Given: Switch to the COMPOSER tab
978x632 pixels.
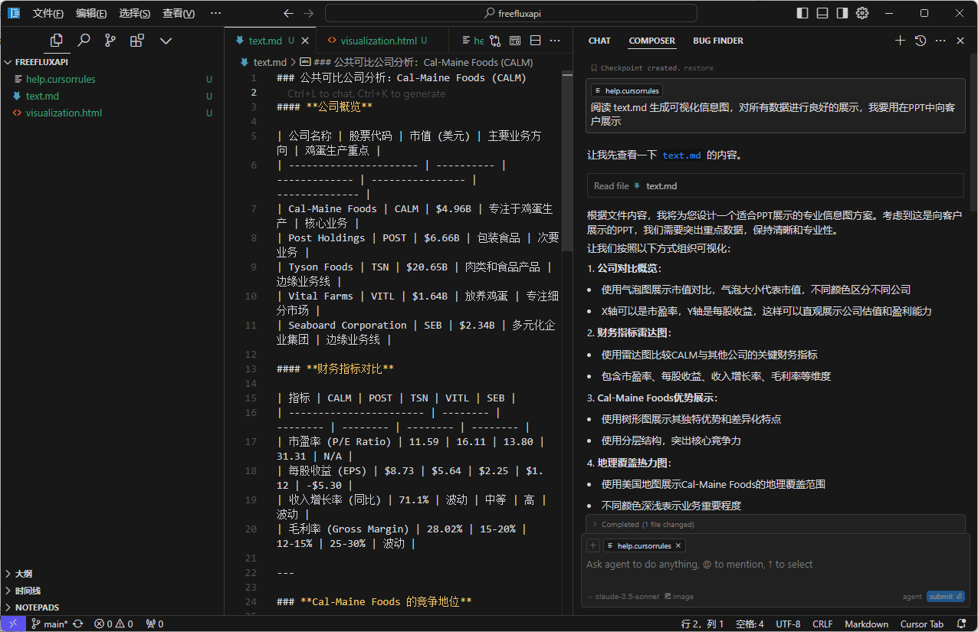Looking at the screenshot, I should (652, 41).
